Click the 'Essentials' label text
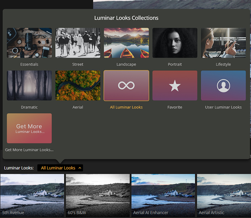 pos(29,64)
